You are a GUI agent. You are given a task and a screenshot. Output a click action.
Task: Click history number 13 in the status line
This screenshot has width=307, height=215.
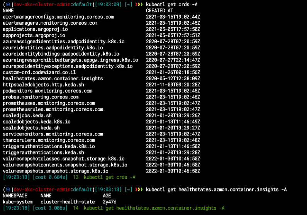[x=76, y=177]
